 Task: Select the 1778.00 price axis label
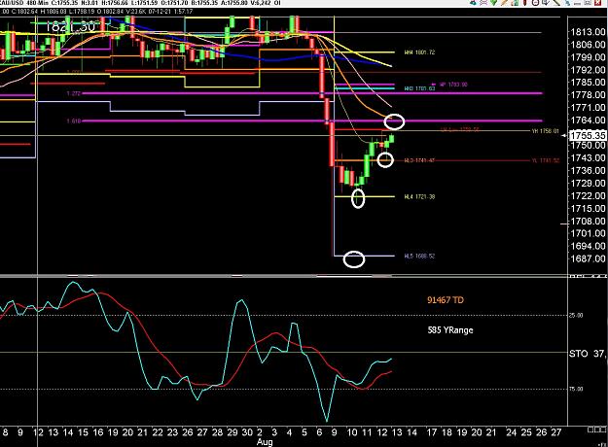click(589, 95)
